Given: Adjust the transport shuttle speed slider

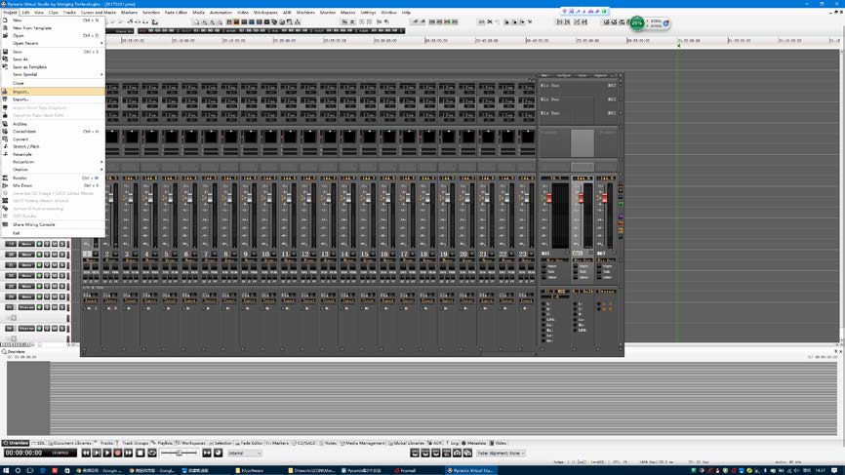Looking at the screenshot, I should 179,454.
